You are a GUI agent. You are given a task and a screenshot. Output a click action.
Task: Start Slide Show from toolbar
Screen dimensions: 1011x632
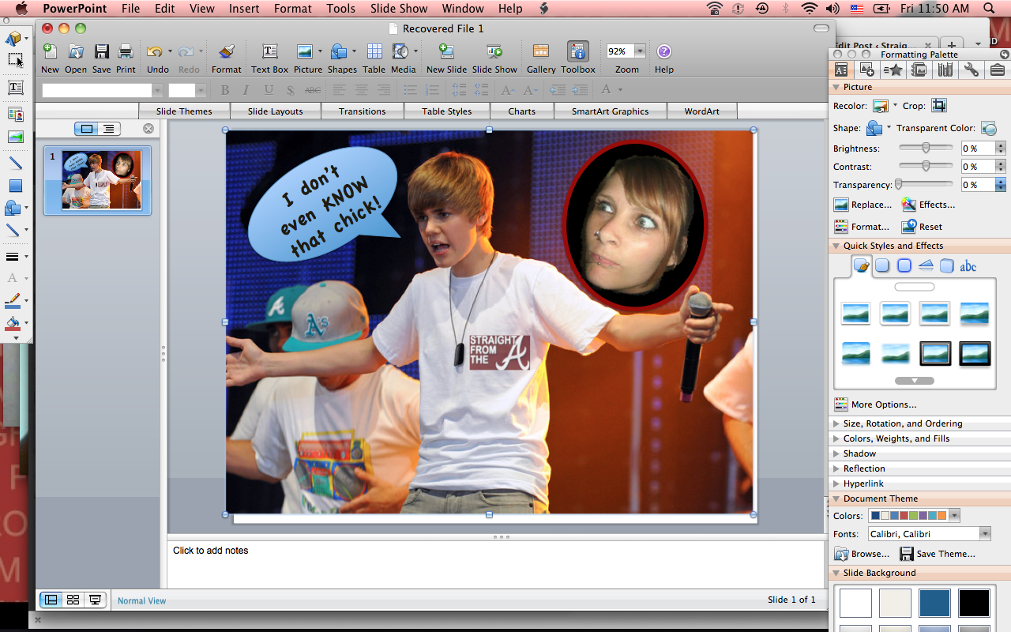coord(494,52)
